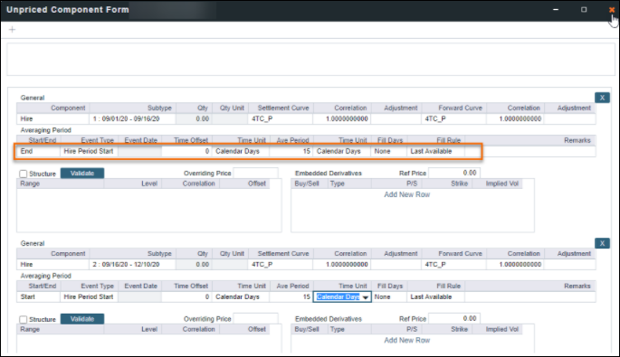620x357 pixels.
Task: Click the plus add icon in toolbar
Action: coord(13,30)
